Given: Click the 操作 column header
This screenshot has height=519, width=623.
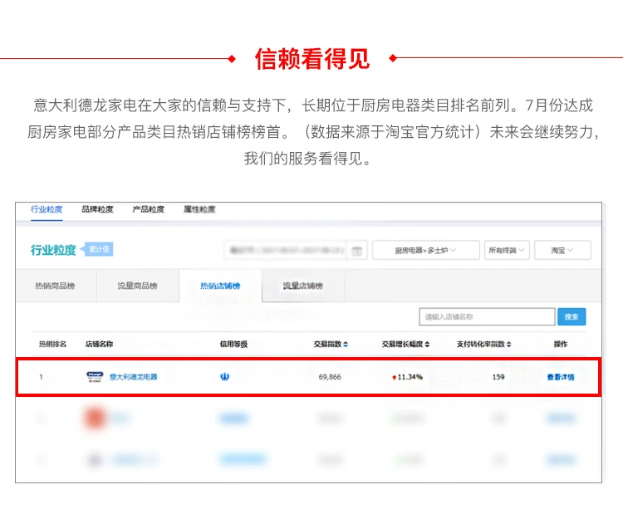Looking at the screenshot, I should (x=561, y=345).
